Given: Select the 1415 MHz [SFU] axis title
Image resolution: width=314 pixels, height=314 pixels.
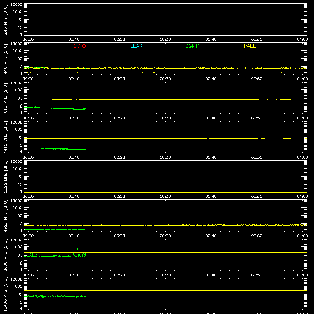Looking at the screenshot, I should (5, 137).
